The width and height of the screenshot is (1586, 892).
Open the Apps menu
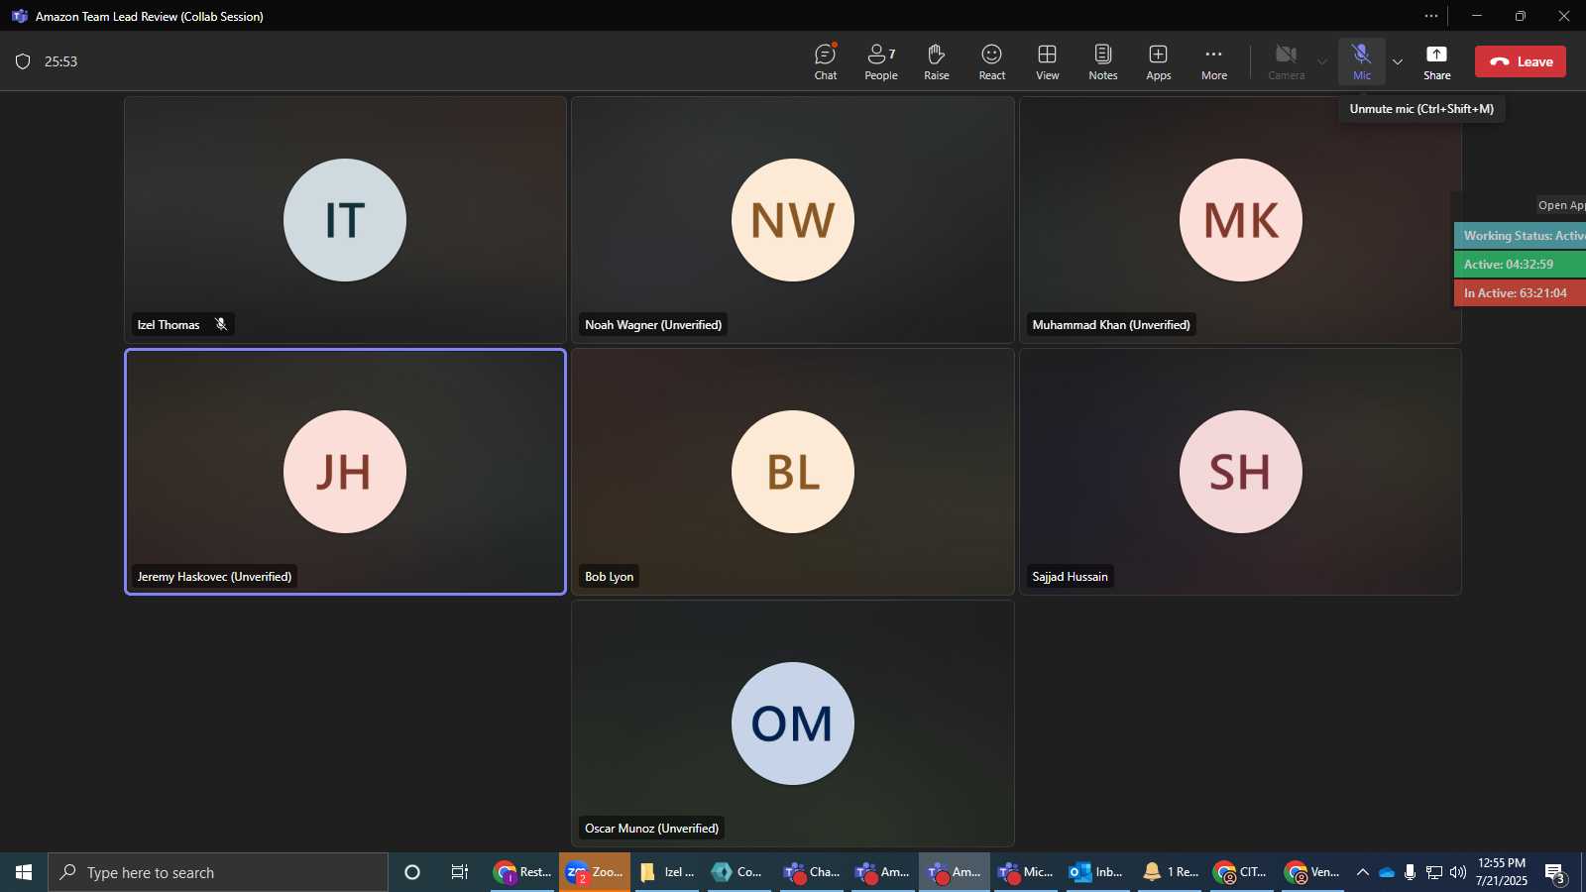1159,61
